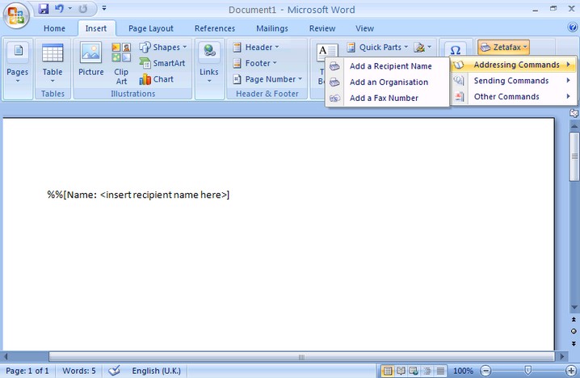
Task: Switch to the Home tab
Action: [54, 28]
